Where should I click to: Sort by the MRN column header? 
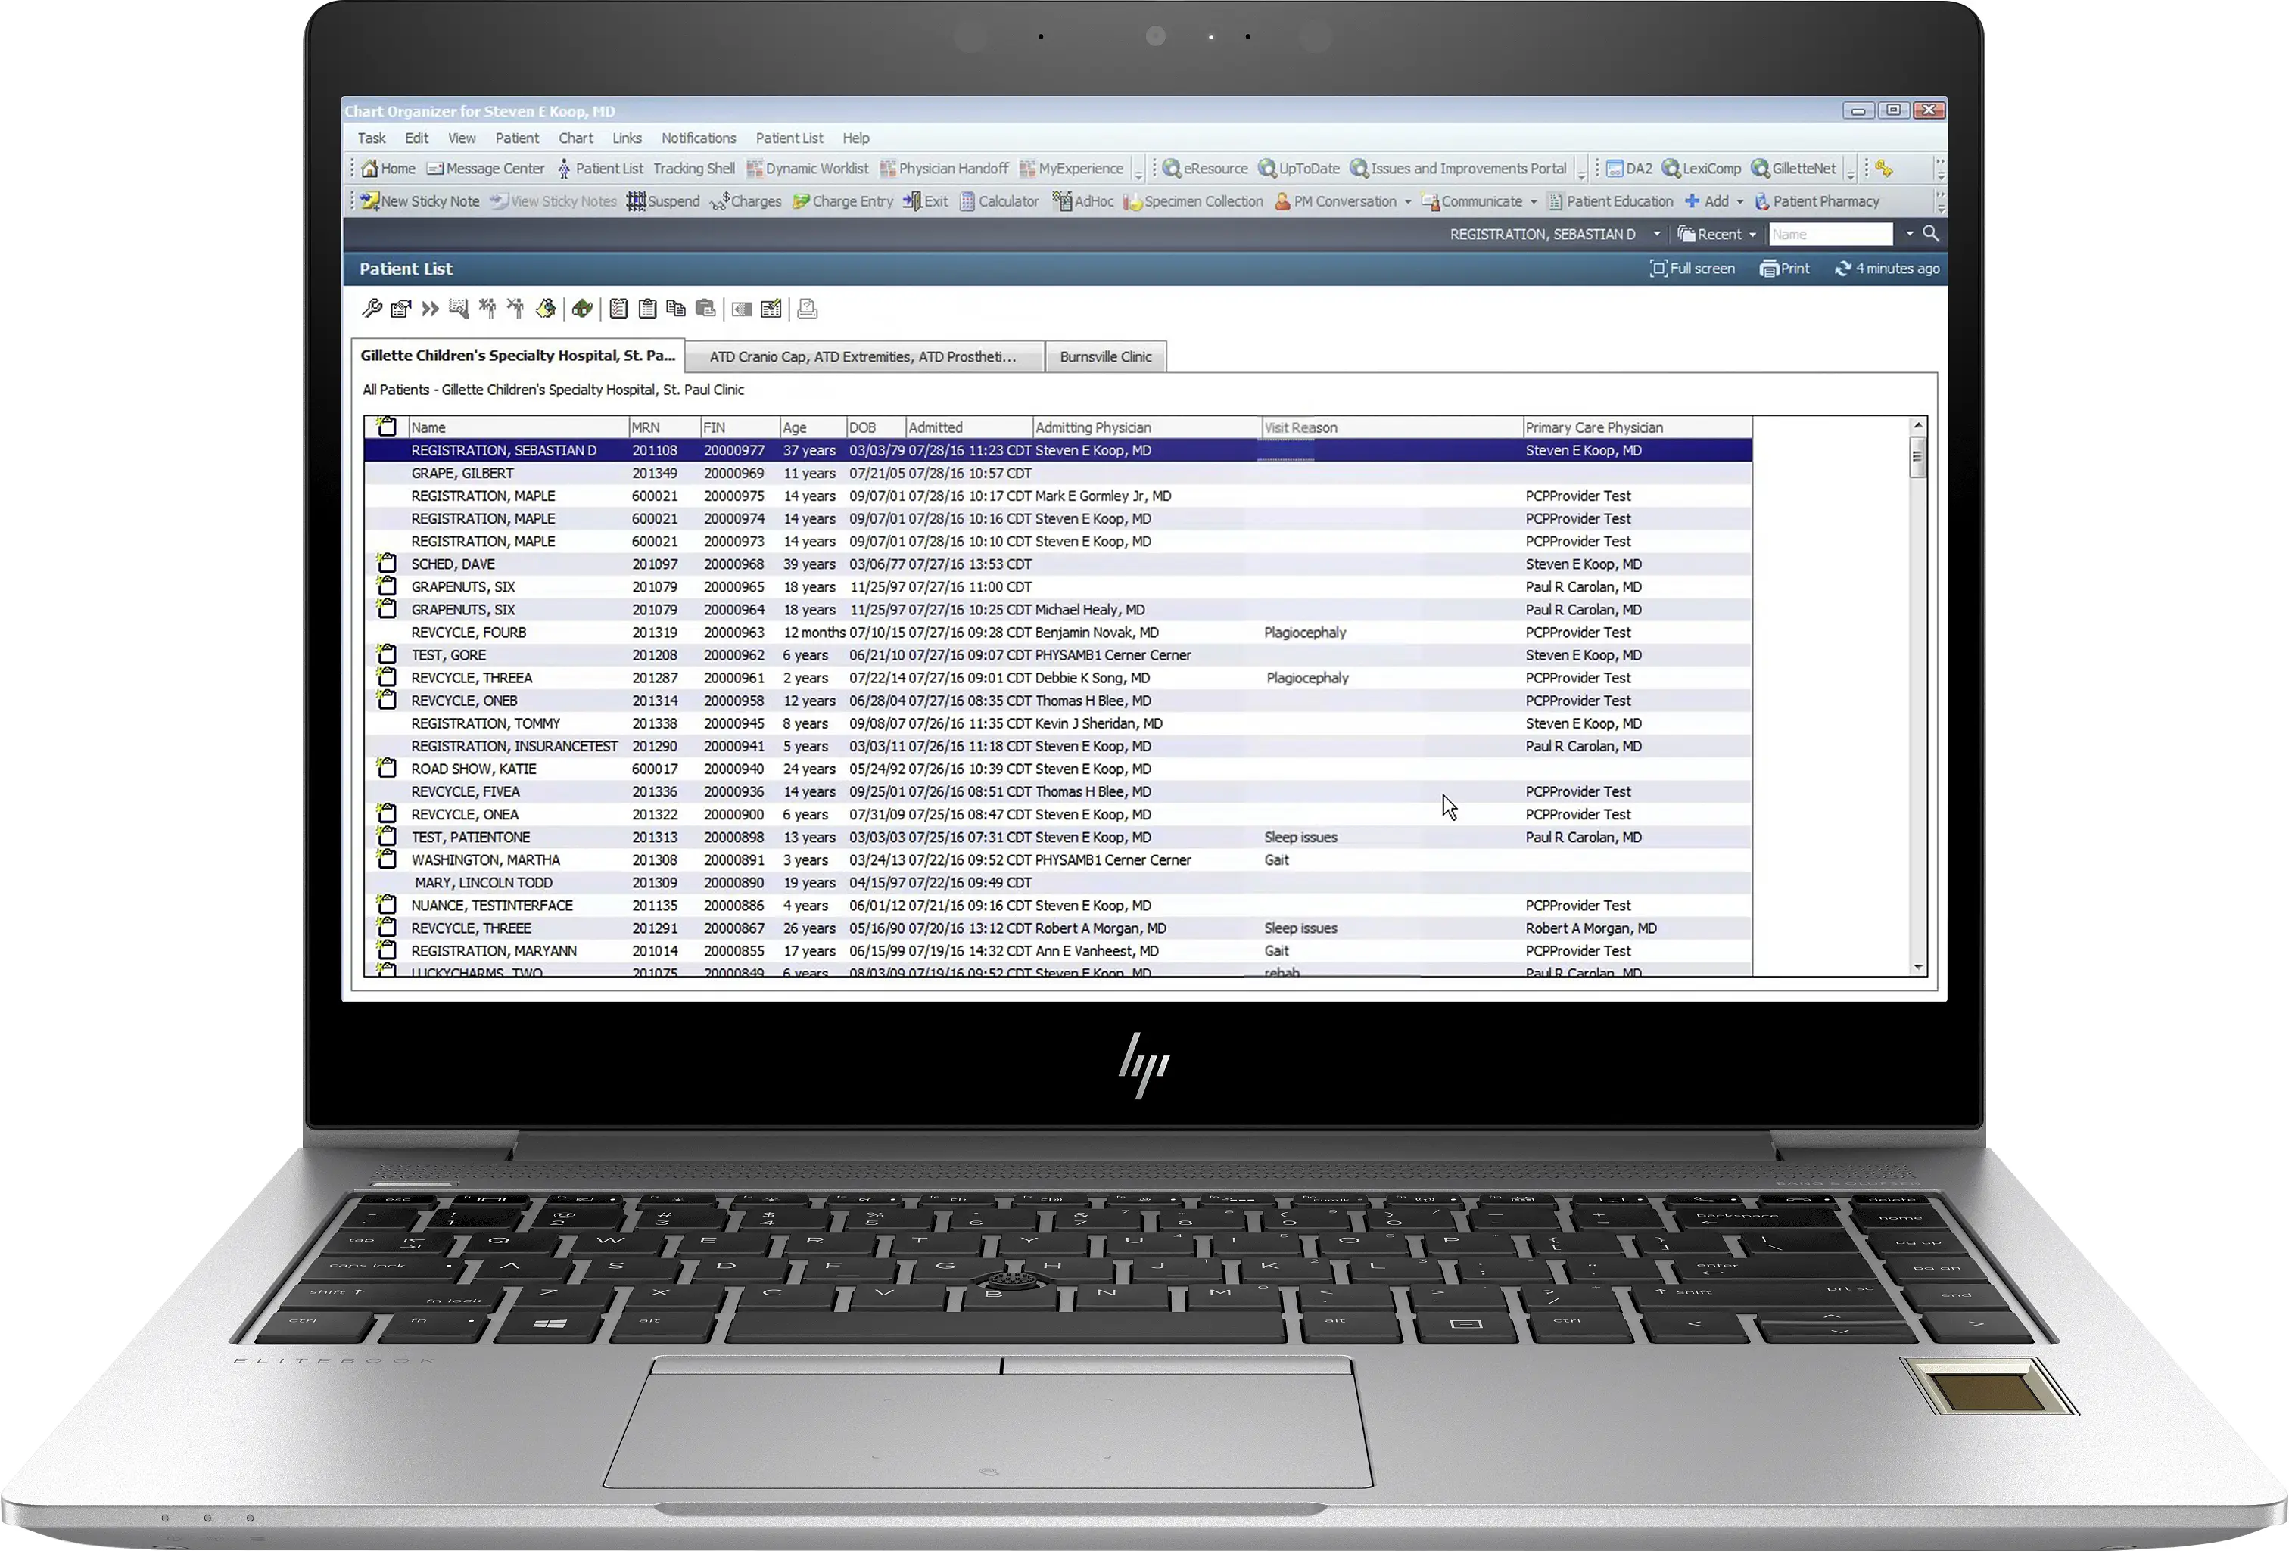coord(664,427)
